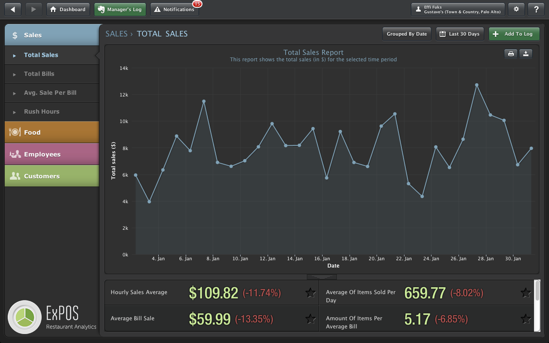Click the Add To Log button
549x343 pixels.
pos(514,34)
